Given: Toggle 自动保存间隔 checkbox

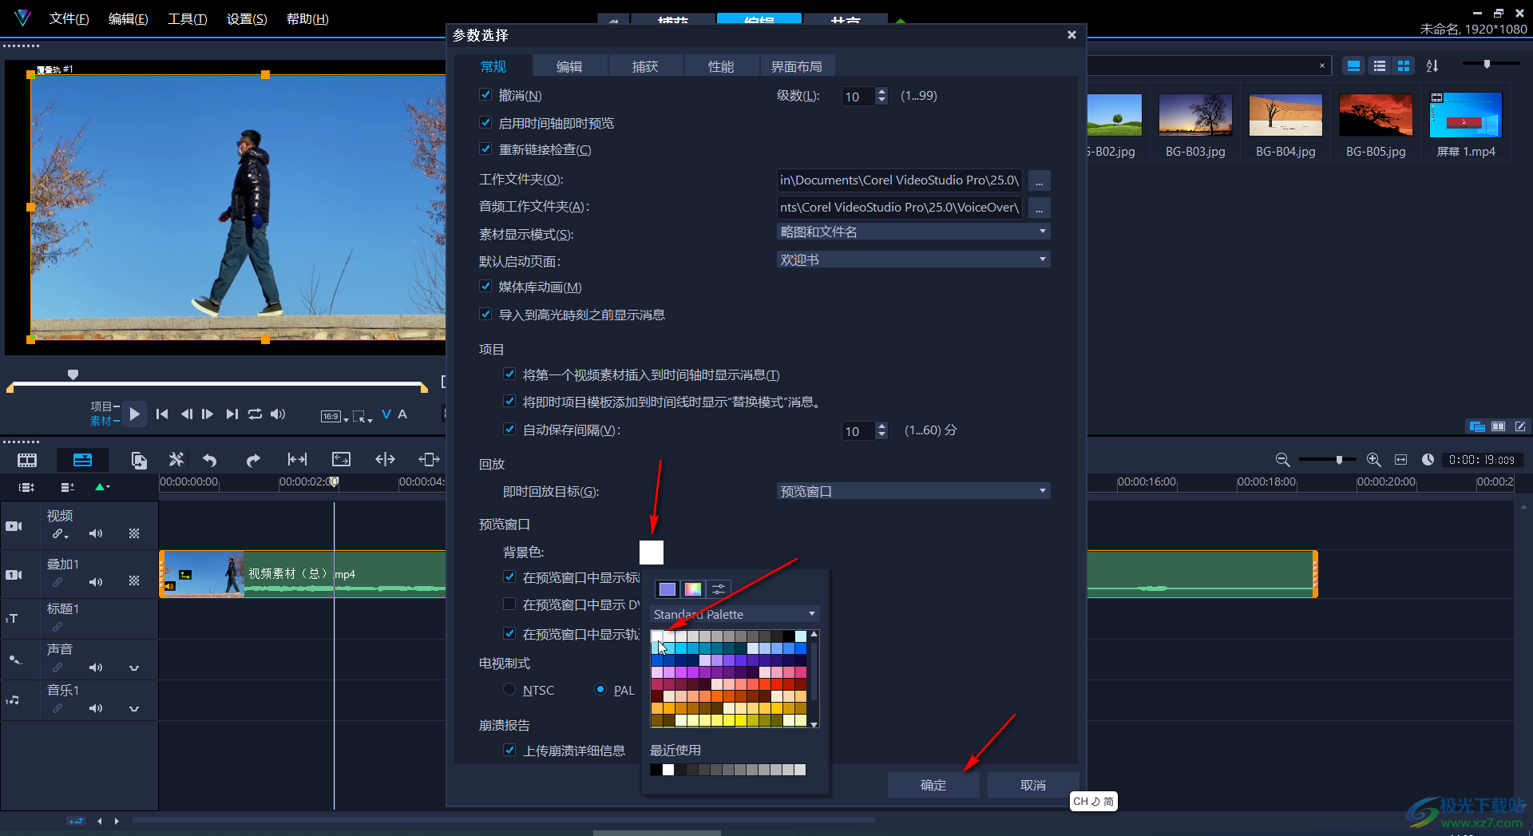Looking at the screenshot, I should (509, 429).
